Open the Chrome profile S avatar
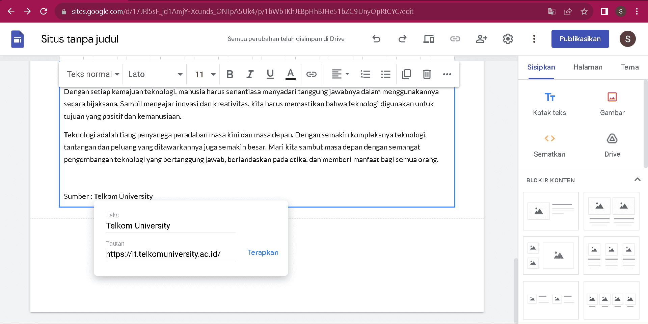This screenshot has width=648, height=324. 621,11
